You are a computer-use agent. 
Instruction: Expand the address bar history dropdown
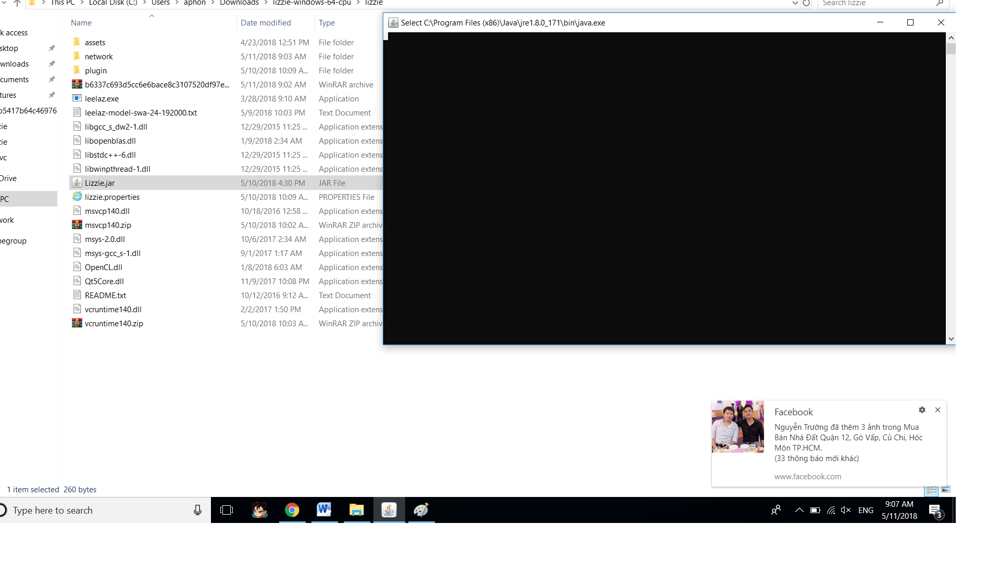(x=795, y=3)
